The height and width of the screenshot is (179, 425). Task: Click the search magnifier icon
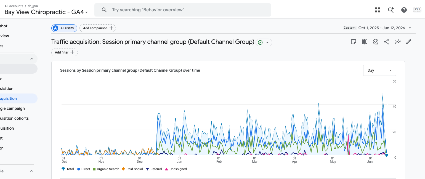click(x=104, y=10)
